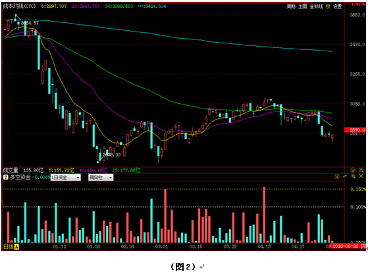Click the 03.29 date on the time axis

point(230,246)
